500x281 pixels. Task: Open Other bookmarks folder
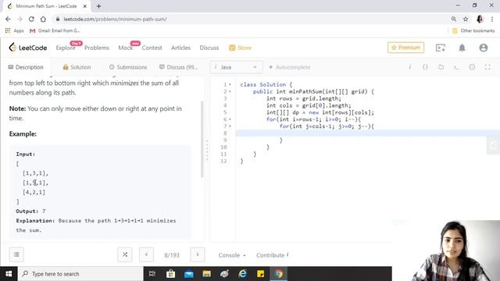point(473,30)
